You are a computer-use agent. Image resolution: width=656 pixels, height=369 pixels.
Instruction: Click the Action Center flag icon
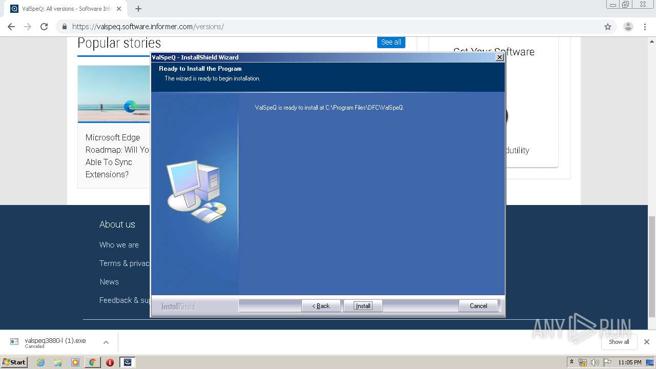[607, 362]
